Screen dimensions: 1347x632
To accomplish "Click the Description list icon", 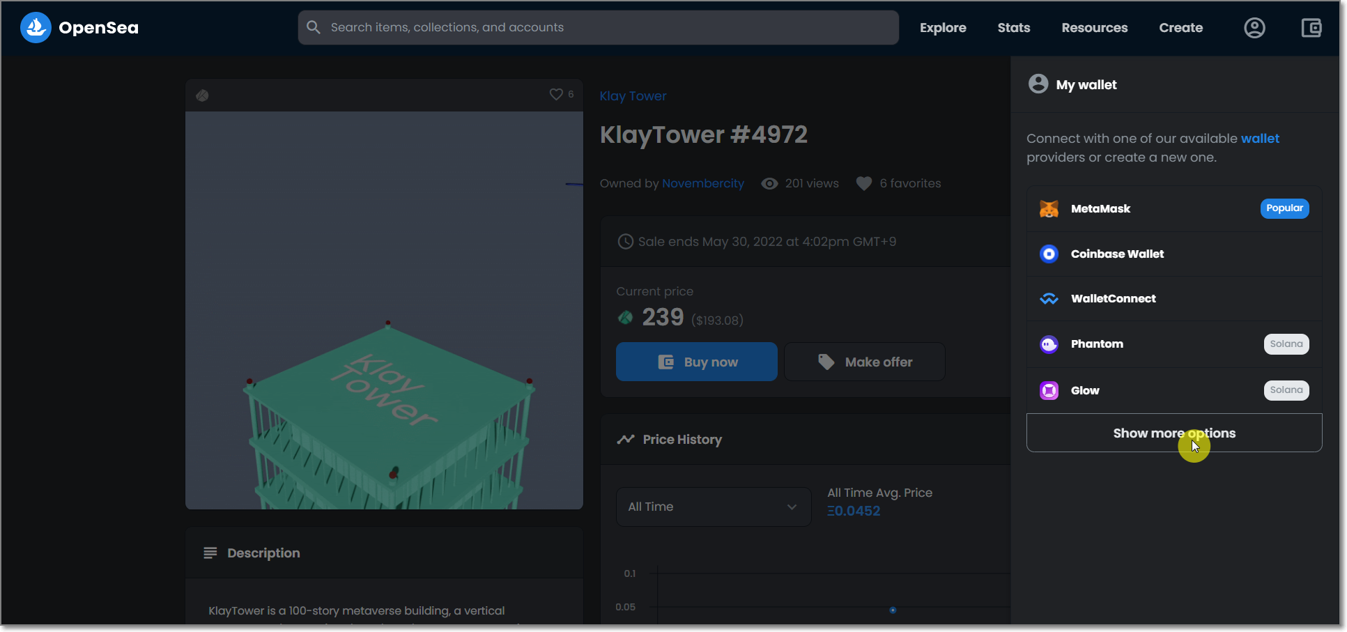I will click(210, 553).
